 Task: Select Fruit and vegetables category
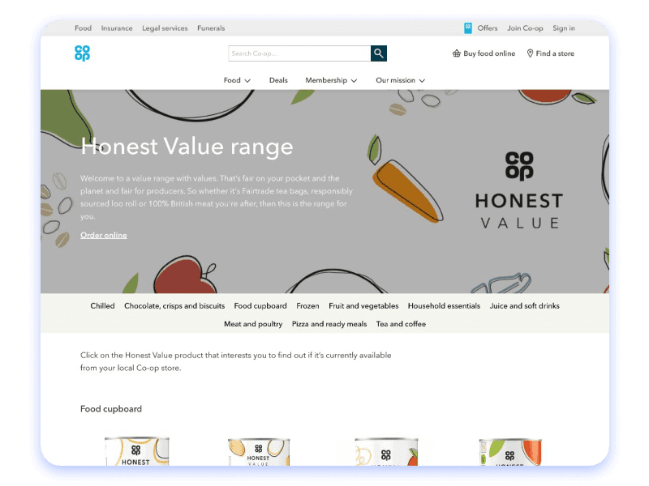(x=363, y=306)
